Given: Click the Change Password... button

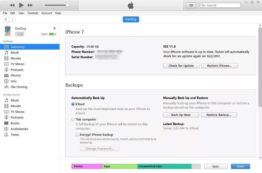Looking at the screenshot, I should (100, 149).
